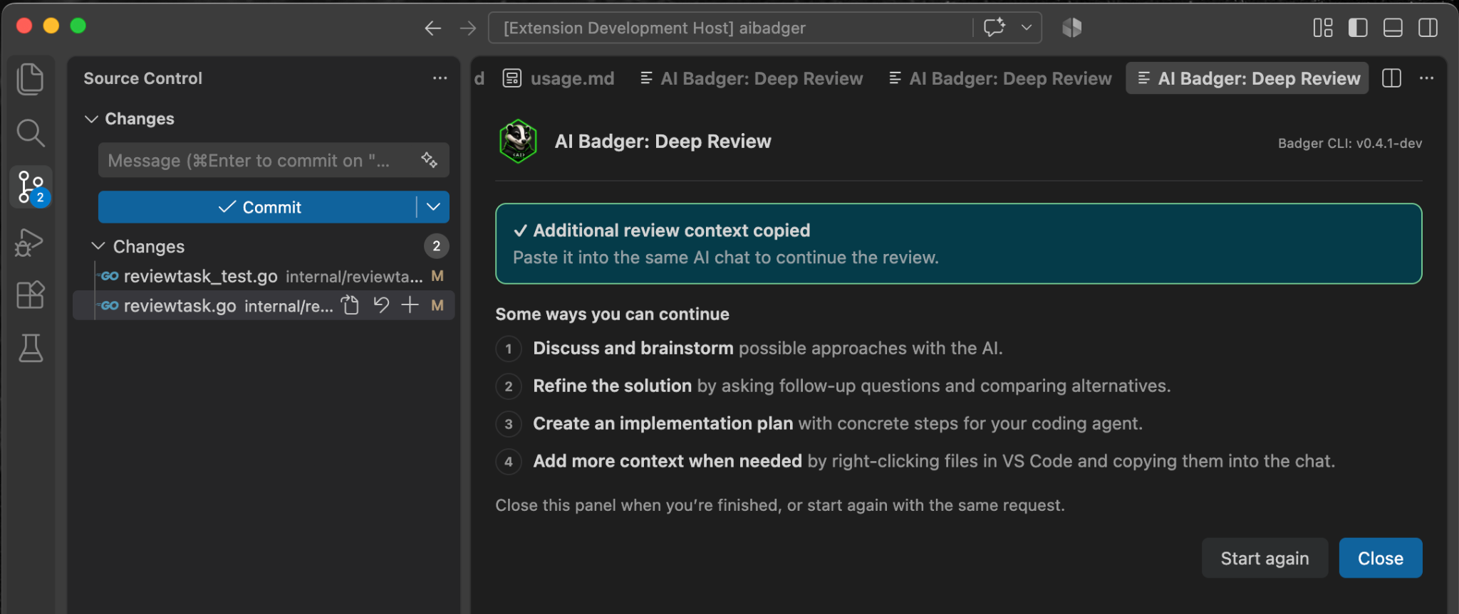Generate commit message with sparkle icon
Image resolution: width=1459 pixels, height=614 pixels.
pos(429,160)
